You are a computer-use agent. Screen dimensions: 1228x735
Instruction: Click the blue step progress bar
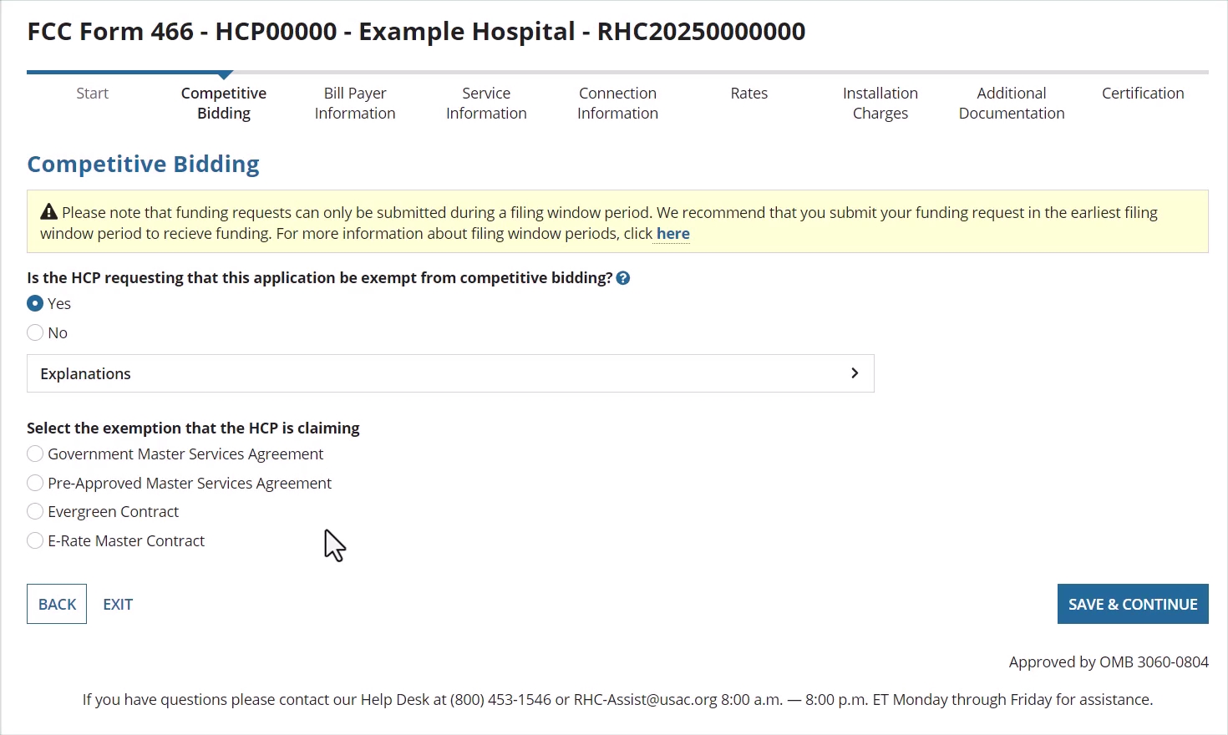point(129,73)
